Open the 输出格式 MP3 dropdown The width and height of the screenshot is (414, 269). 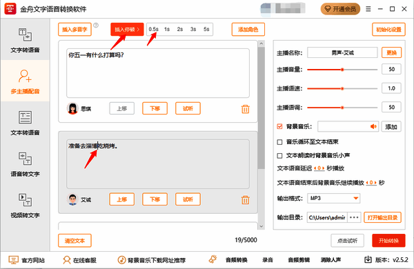click(333, 198)
